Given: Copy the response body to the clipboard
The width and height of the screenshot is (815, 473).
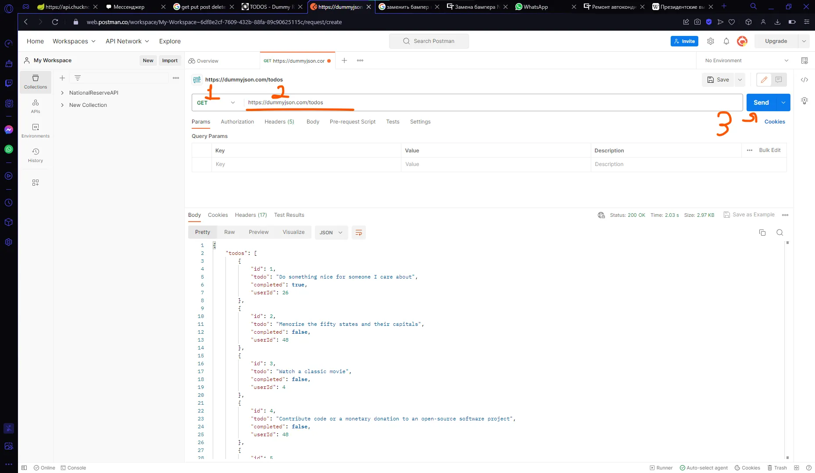Looking at the screenshot, I should point(762,233).
